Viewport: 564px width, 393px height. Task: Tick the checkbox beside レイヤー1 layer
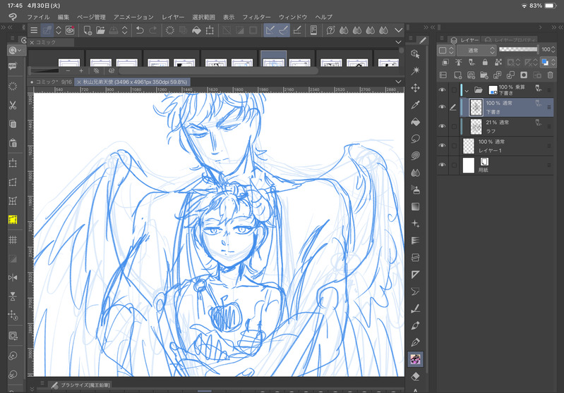pos(454,146)
